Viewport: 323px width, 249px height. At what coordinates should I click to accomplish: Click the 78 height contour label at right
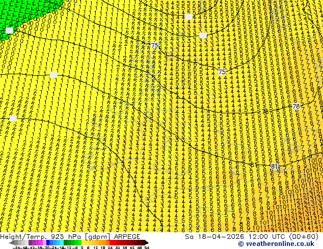tap(296, 107)
